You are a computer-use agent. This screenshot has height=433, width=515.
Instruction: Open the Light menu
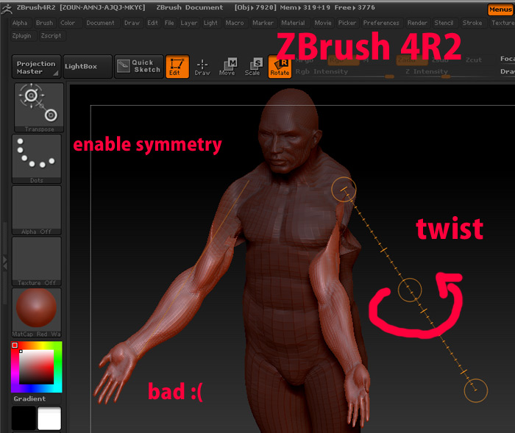[210, 23]
